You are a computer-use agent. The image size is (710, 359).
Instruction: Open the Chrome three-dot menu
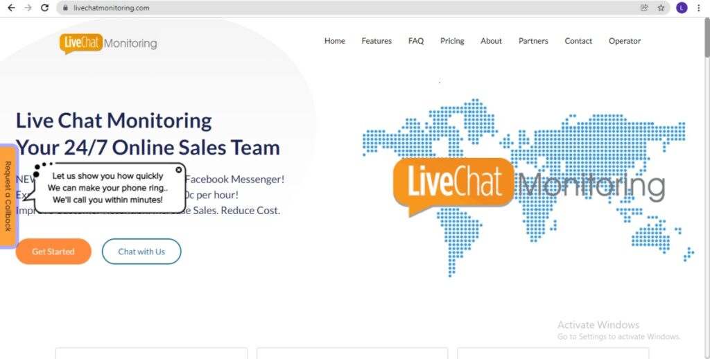[699, 8]
